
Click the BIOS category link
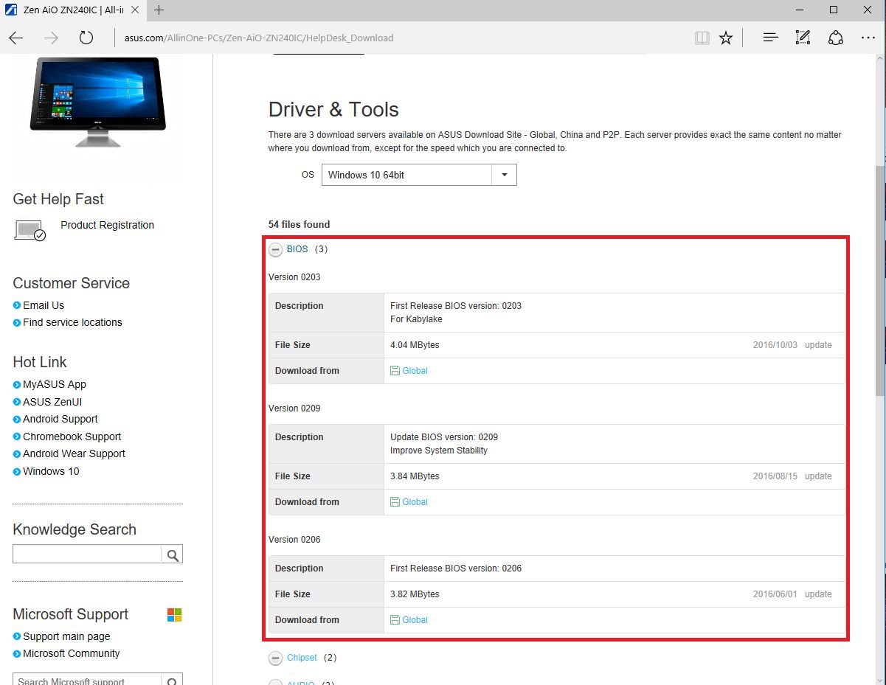coord(297,249)
